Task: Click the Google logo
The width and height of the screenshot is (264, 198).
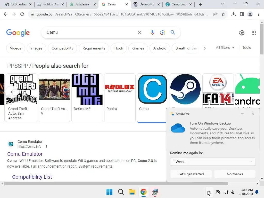Action: click(x=18, y=33)
